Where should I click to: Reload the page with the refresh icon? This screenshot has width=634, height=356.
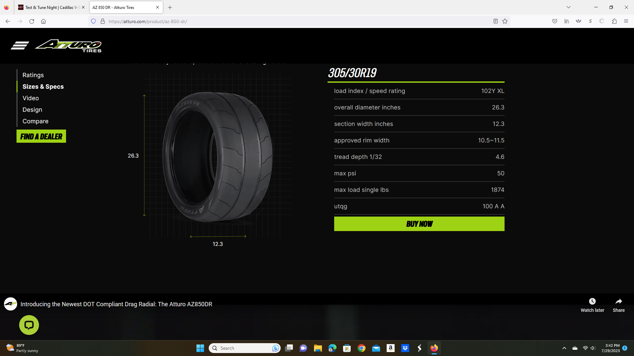point(32,21)
